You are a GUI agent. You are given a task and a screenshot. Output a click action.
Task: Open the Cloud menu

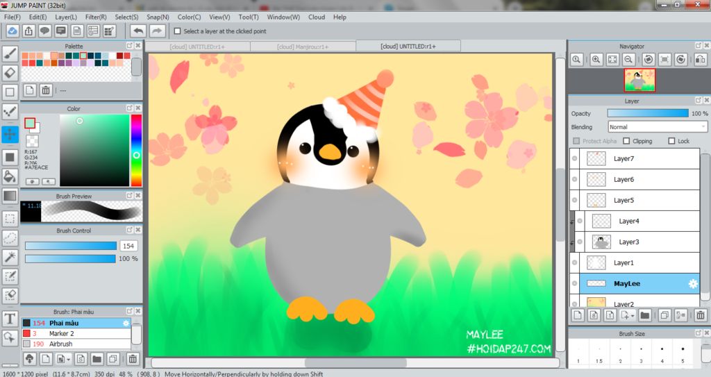click(317, 17)
